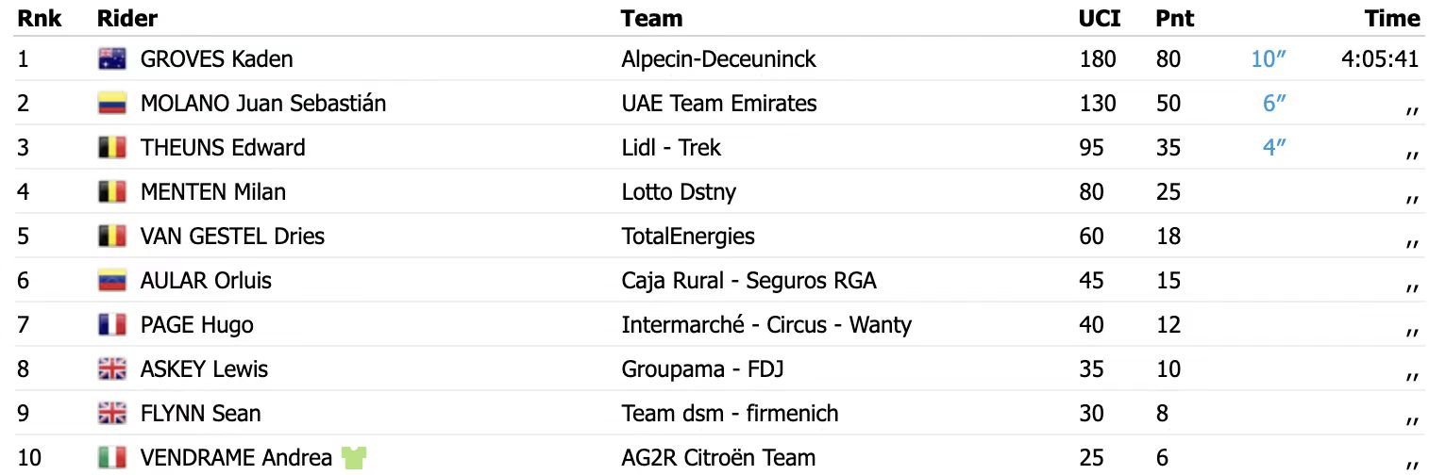Viewport: 1429px width, 475px height.
Task: Sort results by the Rider column header
Action: pyautogui.click(x=127, y=18)
